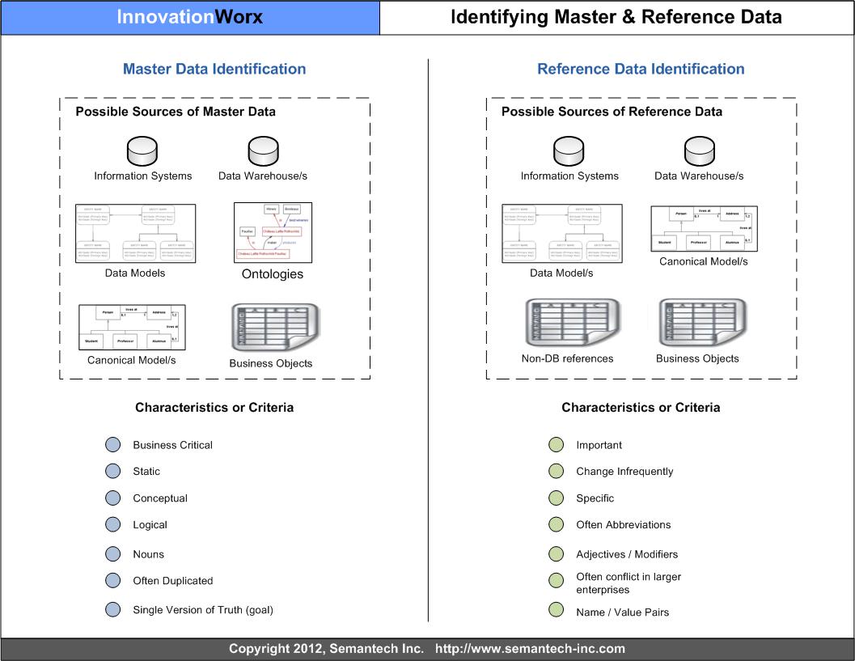The height and width of the screenshot is (661, 855).
Task: Open the Reference Data Identification panel
Action: pyautogui.click(x=641, y=69)
